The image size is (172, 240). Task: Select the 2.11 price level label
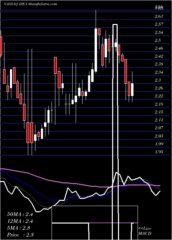coord(159,120)
